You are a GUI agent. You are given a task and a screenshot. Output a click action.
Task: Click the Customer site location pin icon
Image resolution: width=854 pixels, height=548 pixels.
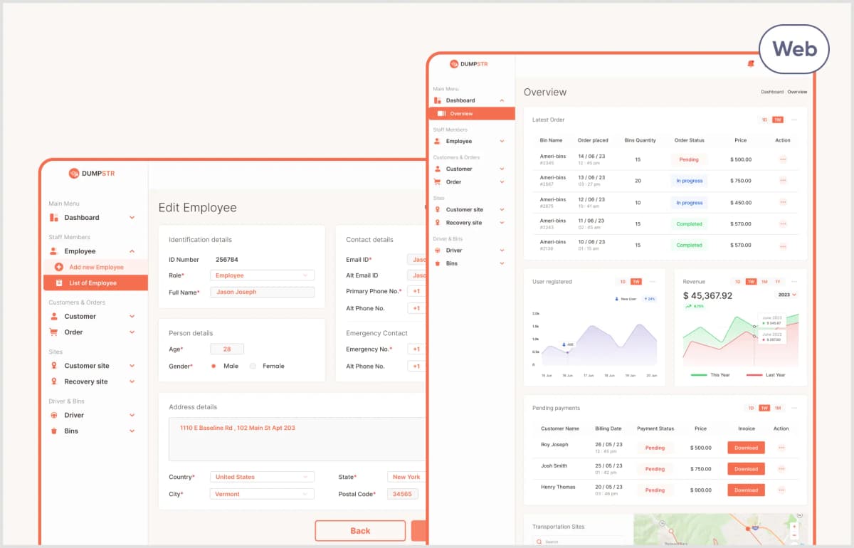click(53, 366)
